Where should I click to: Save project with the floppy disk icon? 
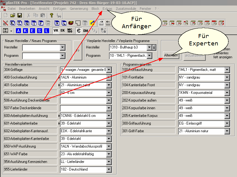tap(19, 15)
